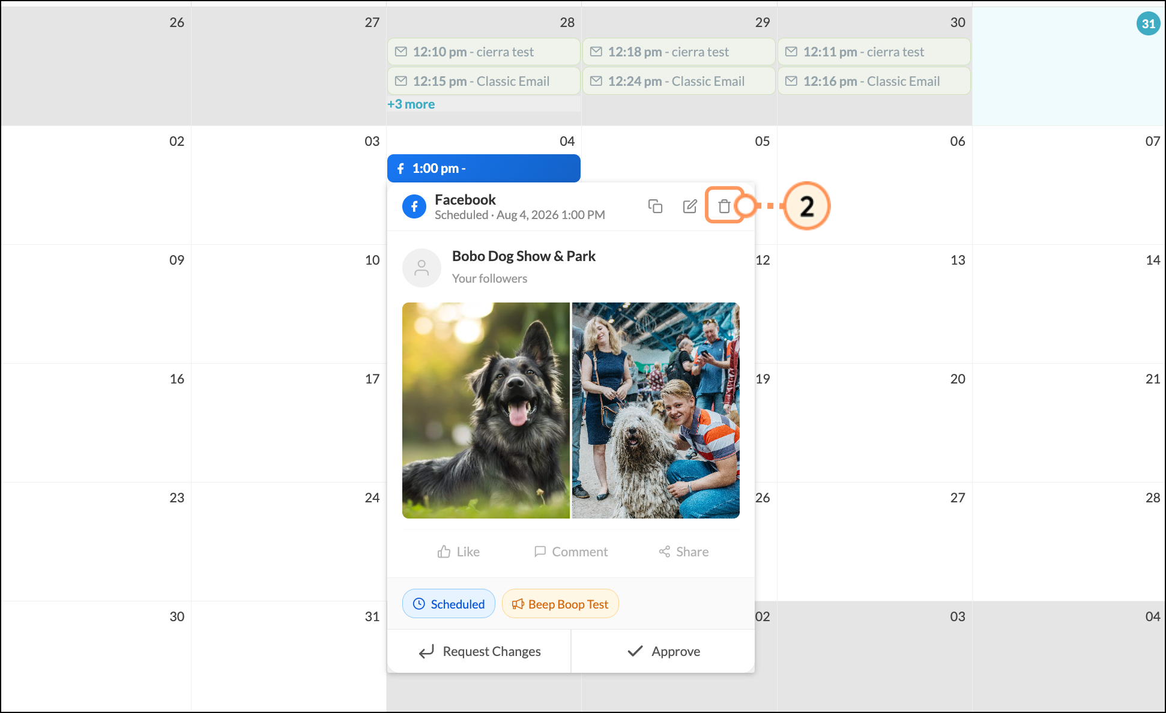1166x713 pixels.
Task: Click the Comment speech bubble icon
Action: pos(540,552)
